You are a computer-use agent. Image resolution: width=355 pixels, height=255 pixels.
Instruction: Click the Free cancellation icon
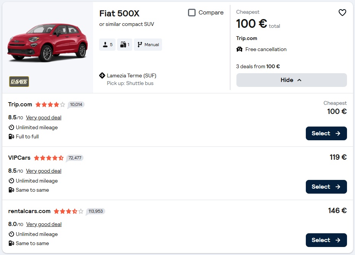pyautogui.click(x=239, y=49)
